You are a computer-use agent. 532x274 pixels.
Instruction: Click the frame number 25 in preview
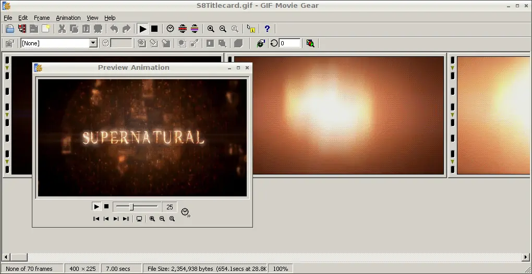170,207
